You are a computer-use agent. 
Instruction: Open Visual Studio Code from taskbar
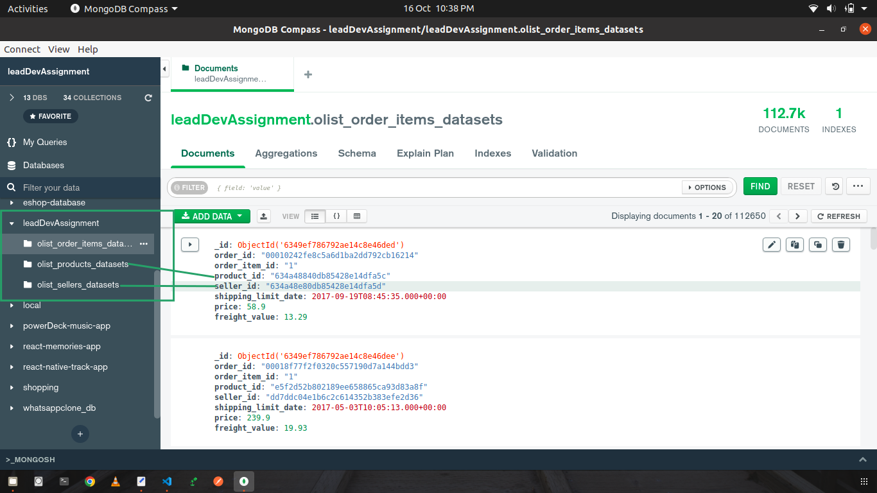(x=167, y=481)
